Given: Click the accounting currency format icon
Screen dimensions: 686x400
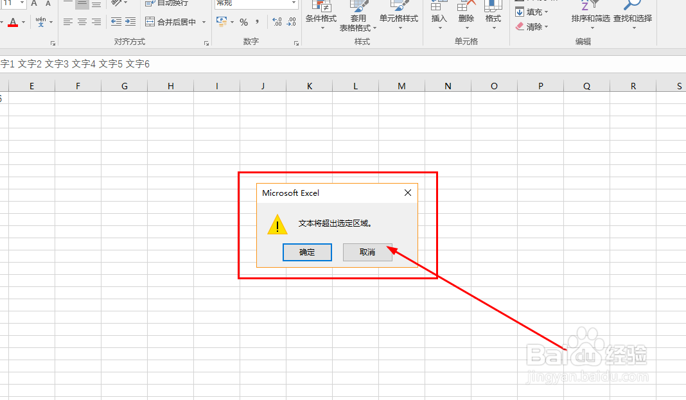Looking at the screenshot, I should tap(222, 22).
